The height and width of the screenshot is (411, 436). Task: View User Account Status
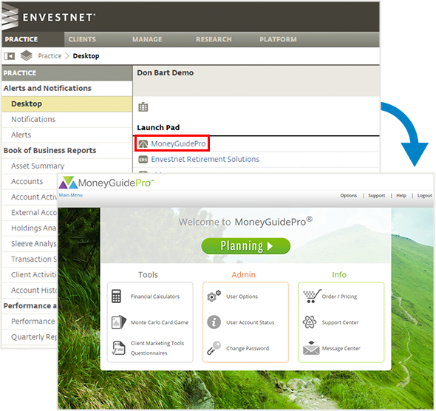(x=251, y=322)
